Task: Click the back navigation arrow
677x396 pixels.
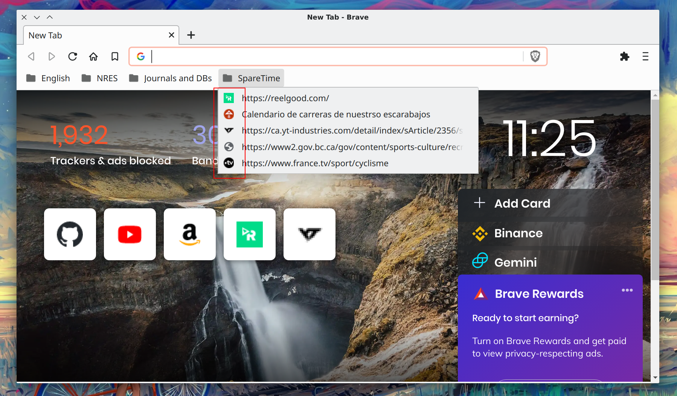Action: tap(31, 56)
